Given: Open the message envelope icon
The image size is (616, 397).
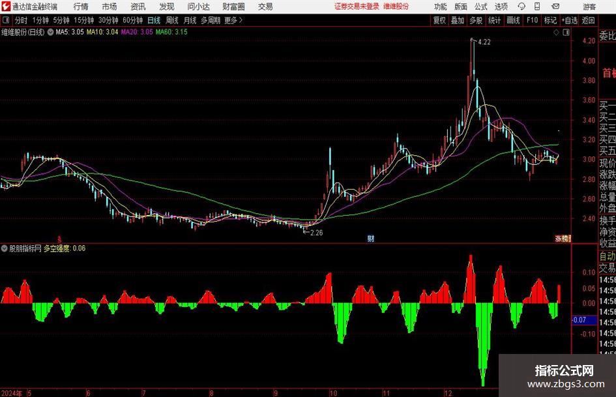Looking at the screenshot, I should pyautogui.click(x=555, y=7).
